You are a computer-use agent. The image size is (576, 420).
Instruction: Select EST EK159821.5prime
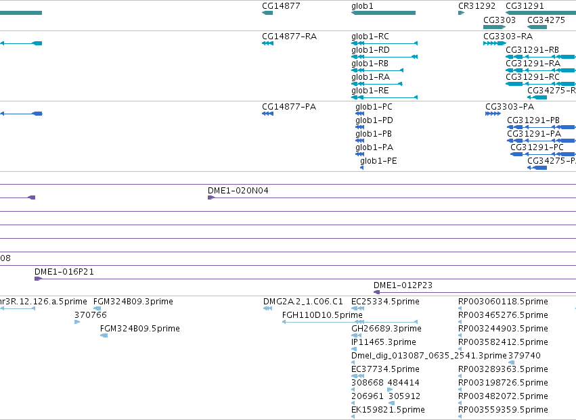388,411
